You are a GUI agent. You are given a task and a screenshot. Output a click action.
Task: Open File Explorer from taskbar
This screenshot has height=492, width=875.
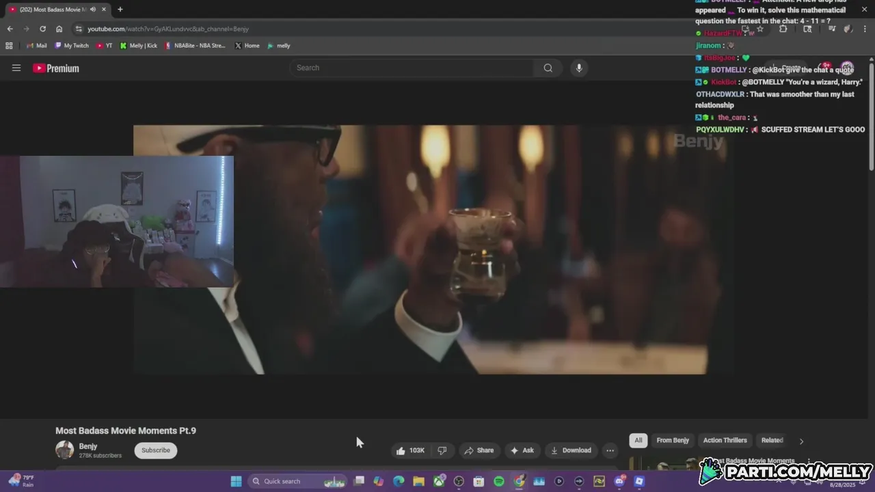pyautogui.click(x=418, y=481)
